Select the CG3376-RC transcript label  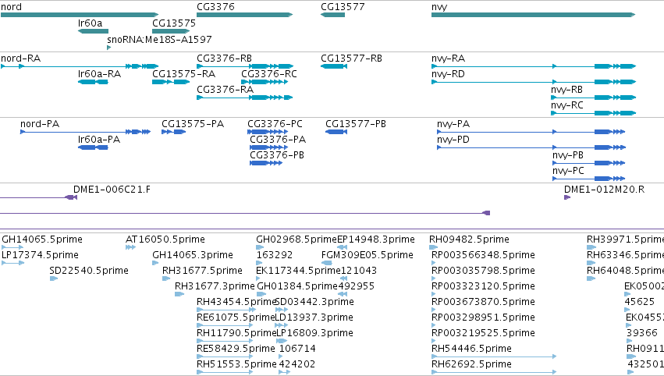(269, 74)
